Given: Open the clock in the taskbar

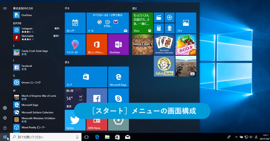Looking at the screenshot, I should [265, 137].
